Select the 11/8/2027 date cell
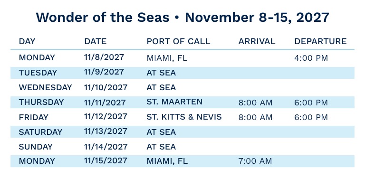The width and height of the screenshot is (365, 178). [104, 57]
